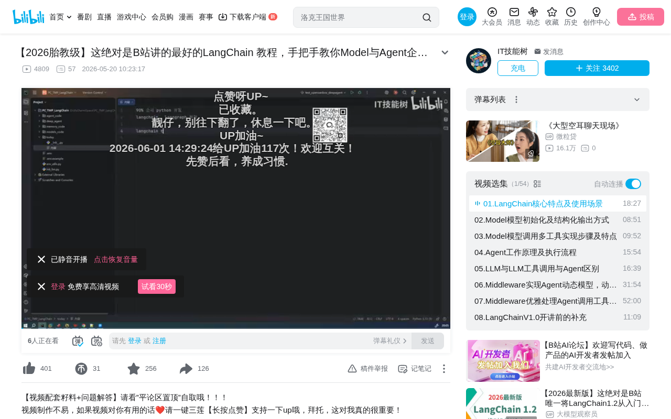Image resolution: width=671 pixels, height=419 pixels.
Task: Open B站AI论坛 ad thumbnail
Action: click(x=503, y=361)
